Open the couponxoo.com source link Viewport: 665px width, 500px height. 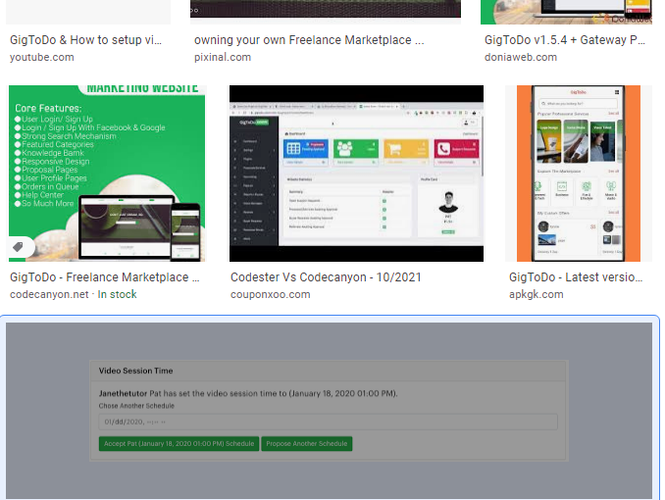(x=270, y=294)
